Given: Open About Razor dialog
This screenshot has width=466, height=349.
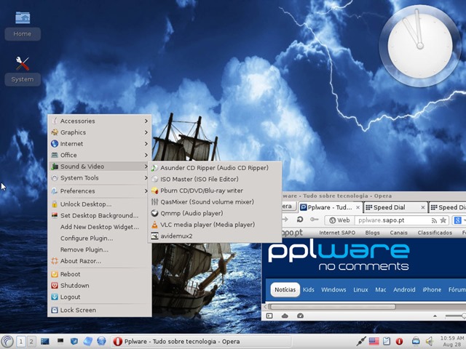Looking at the screenshot, I should tap(100, 261).
